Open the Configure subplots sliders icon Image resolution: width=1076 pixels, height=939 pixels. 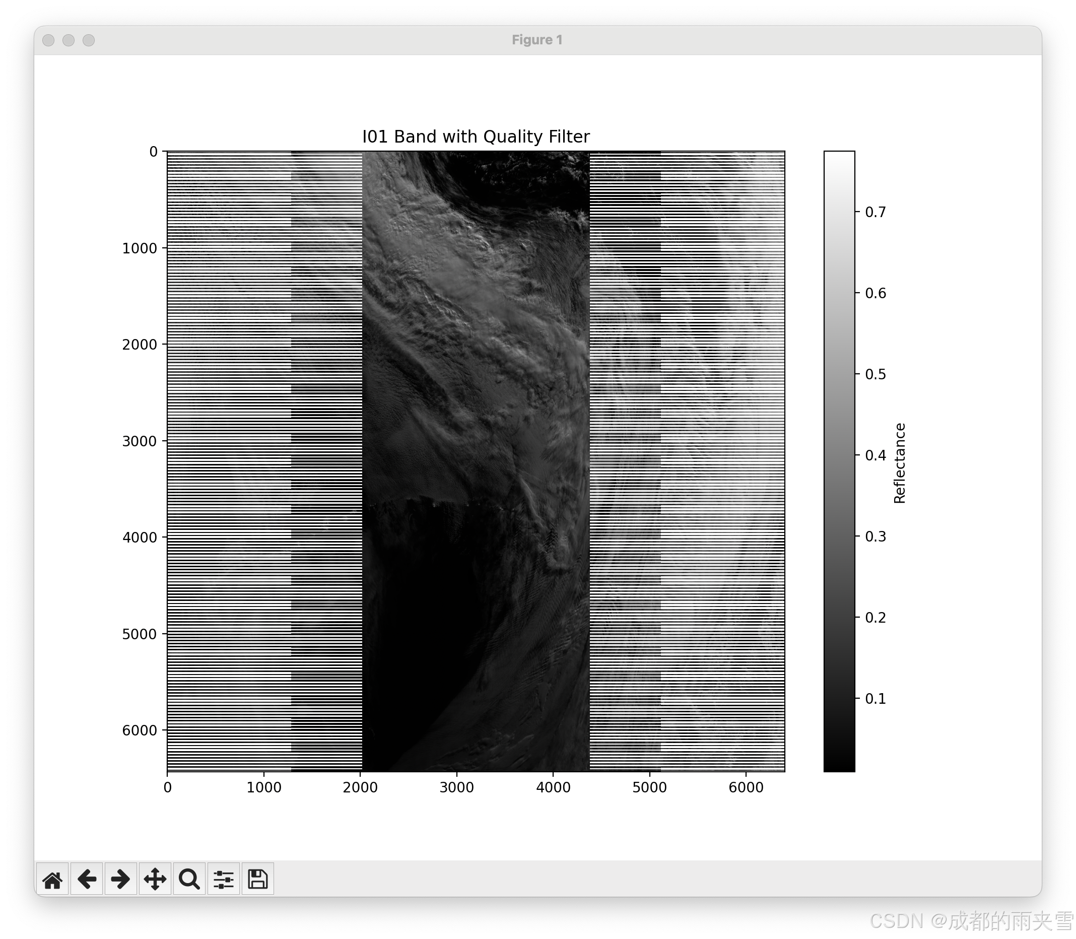click(x=224, y=879)
